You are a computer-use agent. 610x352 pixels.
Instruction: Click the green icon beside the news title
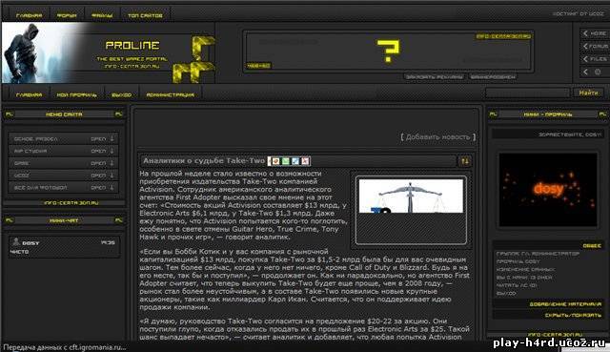coord(286,161)
